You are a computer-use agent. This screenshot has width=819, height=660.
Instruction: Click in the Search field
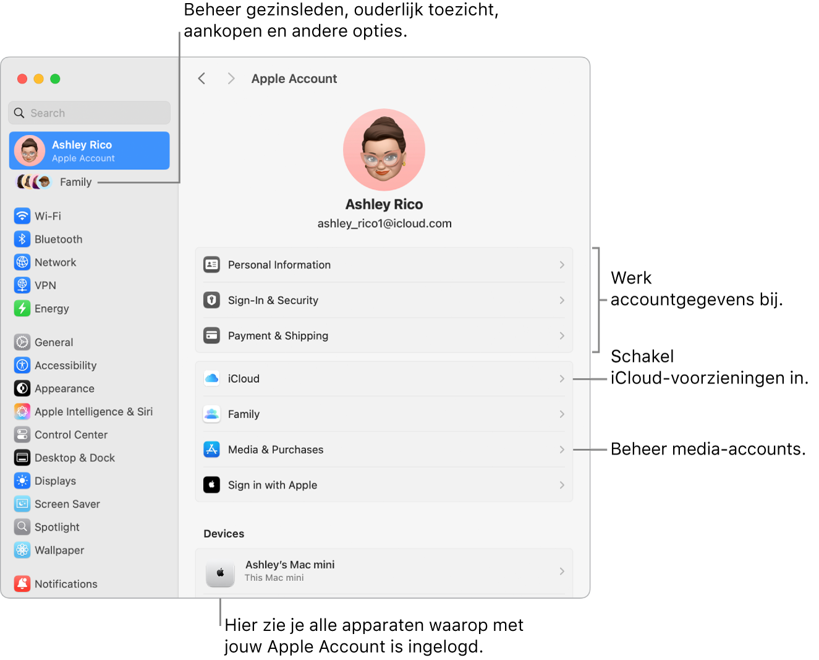tap(90, 113)
